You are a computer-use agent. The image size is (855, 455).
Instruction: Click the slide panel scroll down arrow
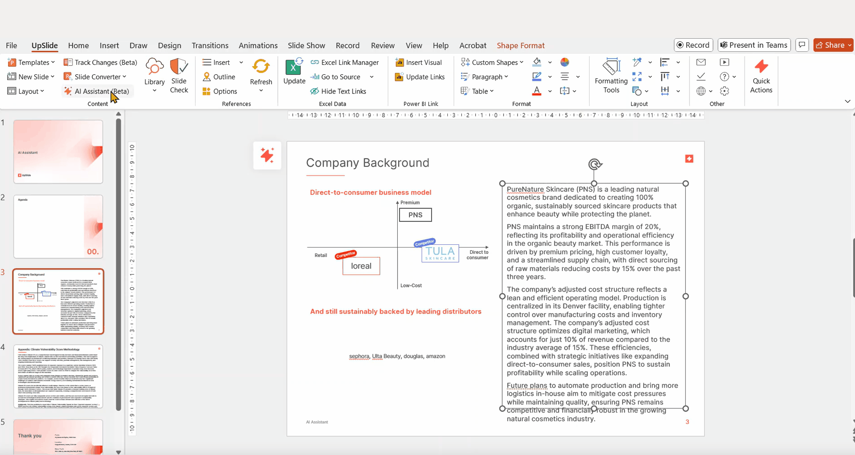118,451
